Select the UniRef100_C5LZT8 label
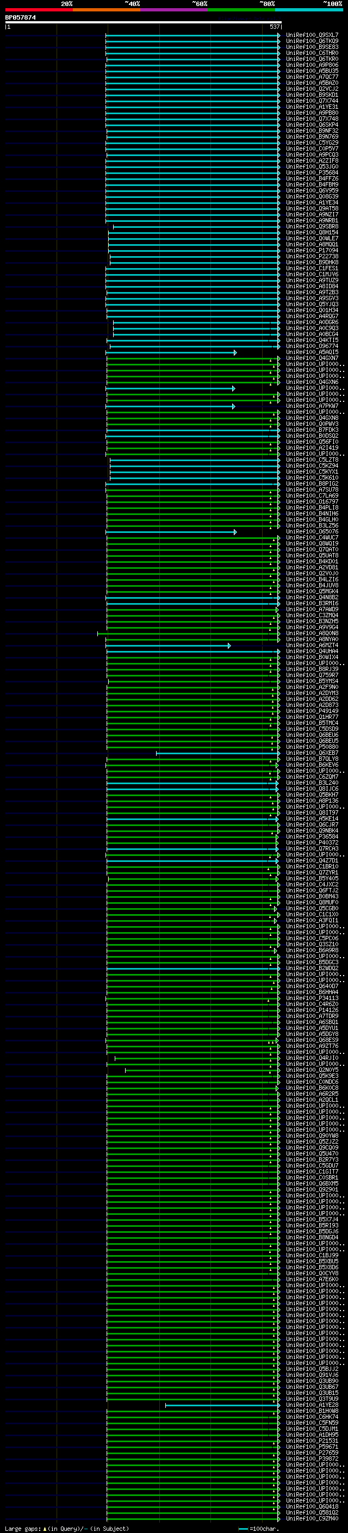 (312, 460)
